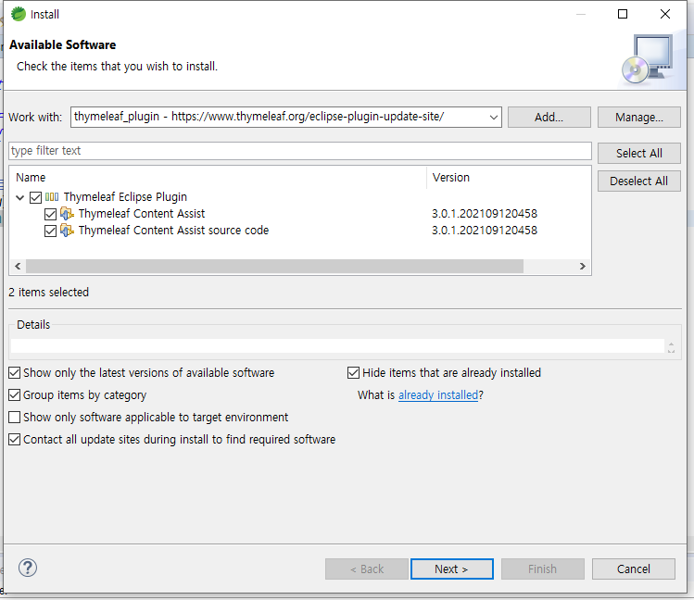Toggle Contact all update sites during install
This screenshot has height=600, width=694.
pyautogui.click(x=15, y=439)
